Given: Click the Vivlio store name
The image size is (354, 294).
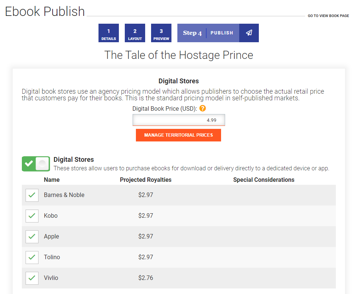Looking at the screenshot, I should tap(51, 278).
